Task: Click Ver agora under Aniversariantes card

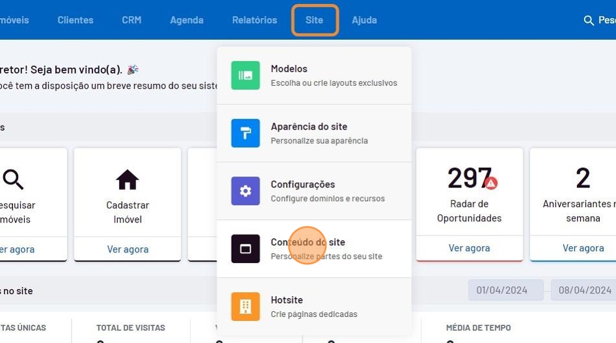Action: click(583, 248)
